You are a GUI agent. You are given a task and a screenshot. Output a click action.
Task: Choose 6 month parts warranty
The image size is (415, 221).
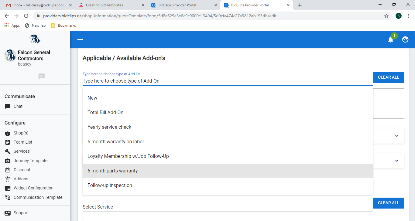point(228,171)
